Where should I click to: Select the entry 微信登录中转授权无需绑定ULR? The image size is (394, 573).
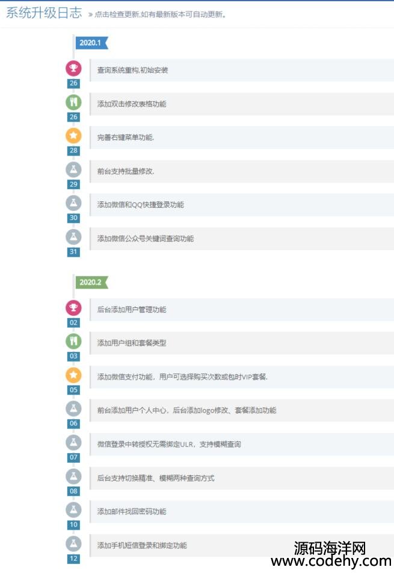click(241, 445)
